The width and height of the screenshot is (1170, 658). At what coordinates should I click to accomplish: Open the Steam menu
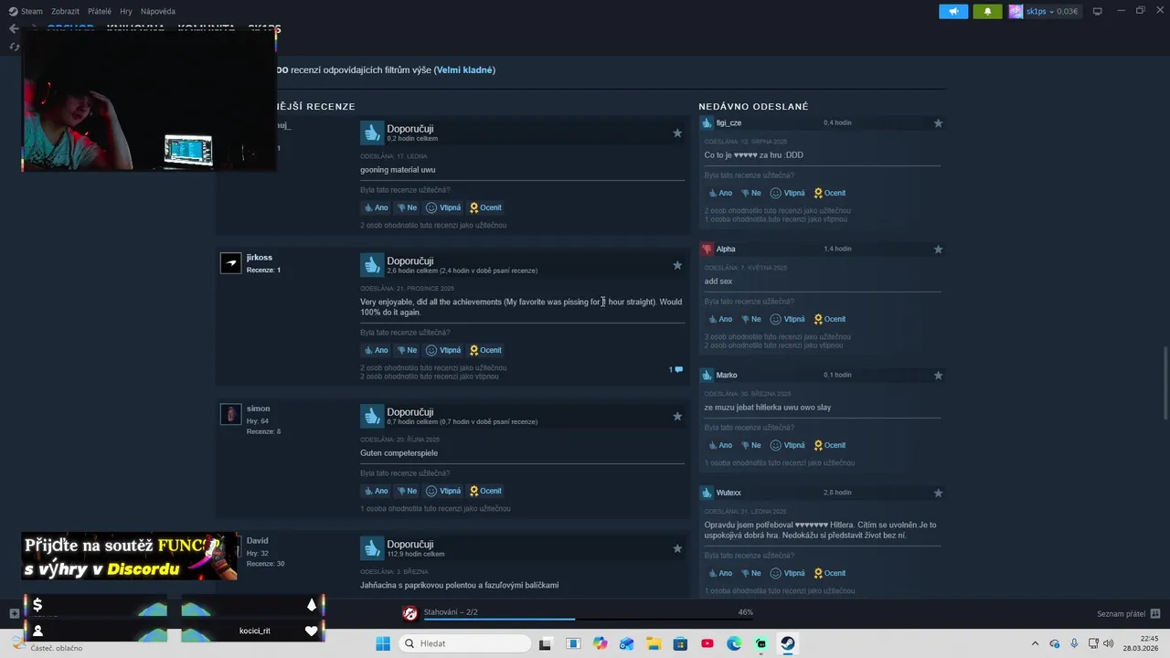[26, 11]
